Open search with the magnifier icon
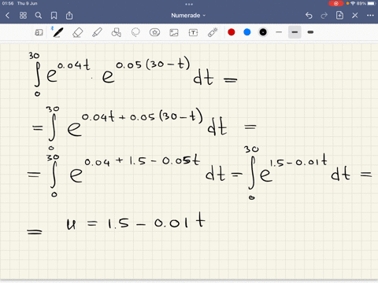The image size is (378, 283). coord(39,16)
